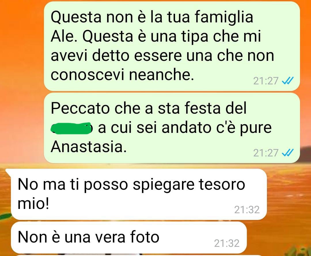Screen dimensions: 311x256
Task: Tap the 21:27 timestamp on first sent message
Action: (266, 81)
